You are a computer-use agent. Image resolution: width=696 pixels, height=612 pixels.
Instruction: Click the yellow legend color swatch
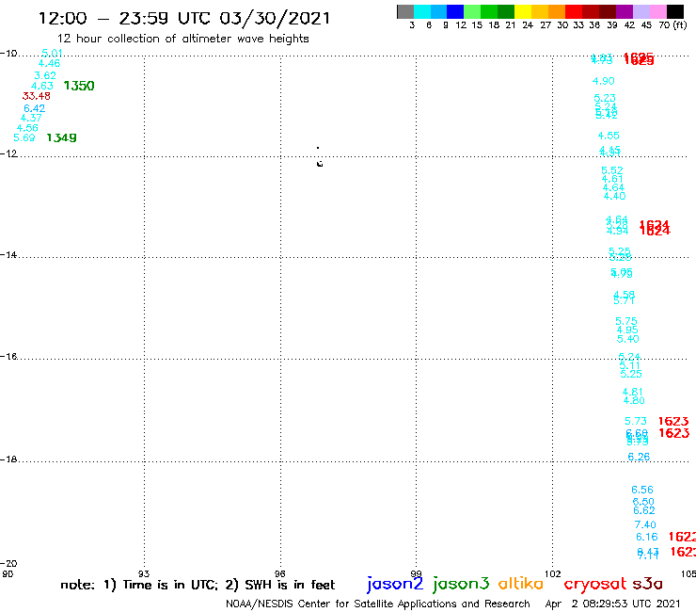[523, 11]
